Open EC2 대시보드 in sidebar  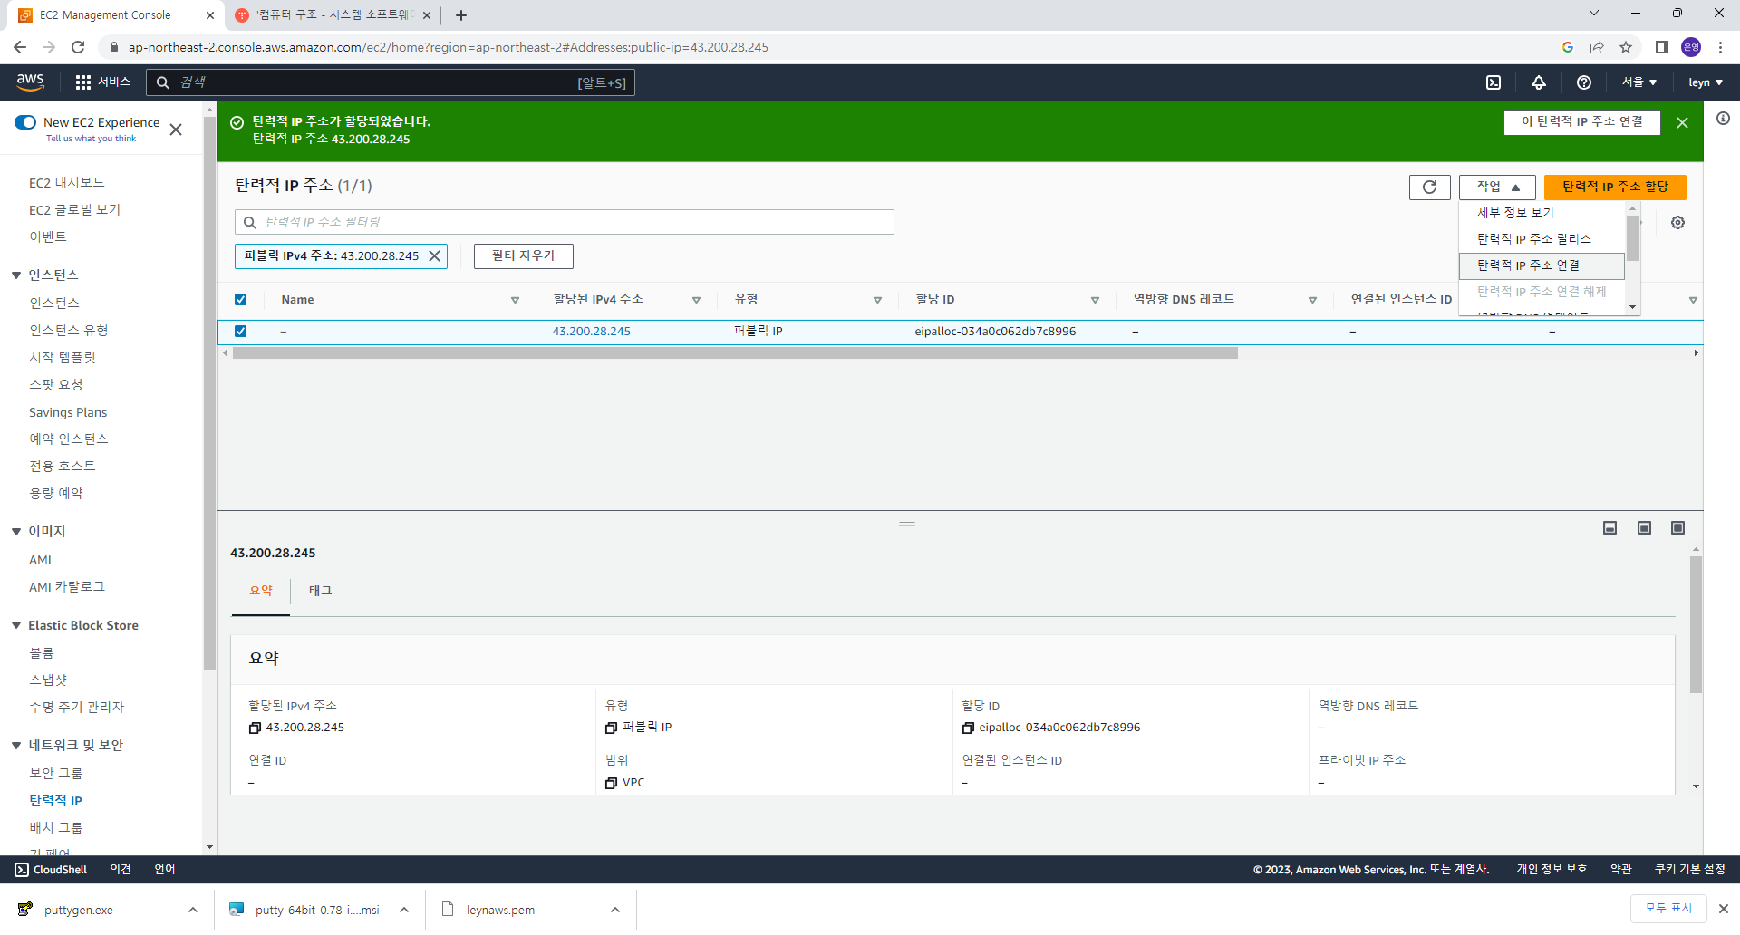67,183
